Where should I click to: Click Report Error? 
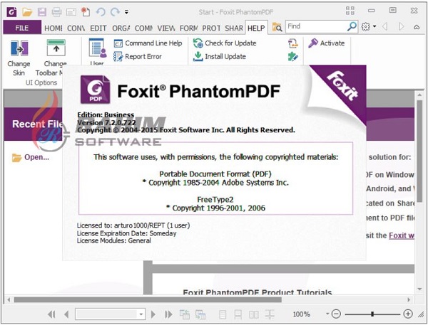pyautogui.click(x=138, y=57)
